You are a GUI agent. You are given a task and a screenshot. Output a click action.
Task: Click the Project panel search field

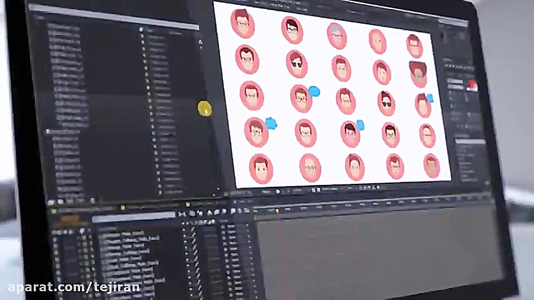click(113, 17)
